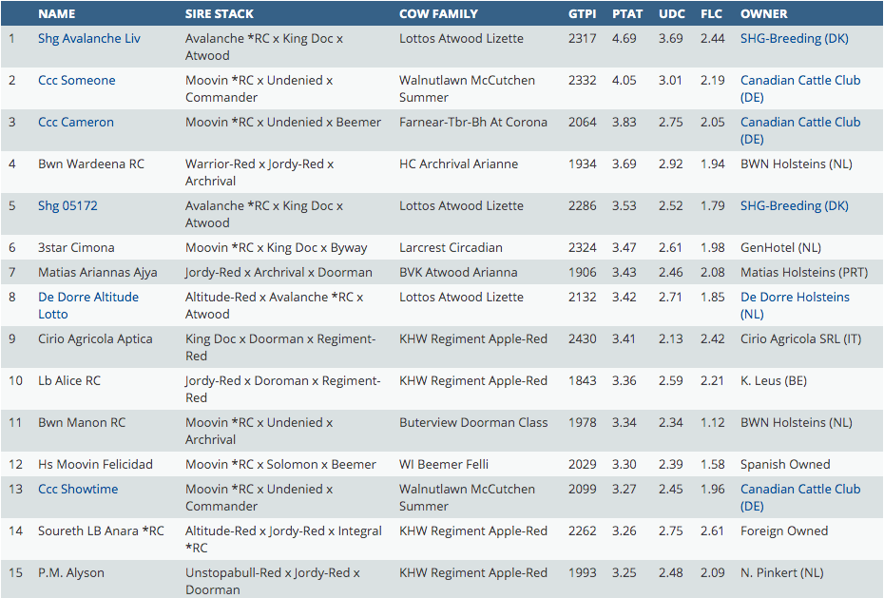
Task: Click the Cirio Agricola Aptica name cell
Action: pyautogui.click(x=95, y=339)
